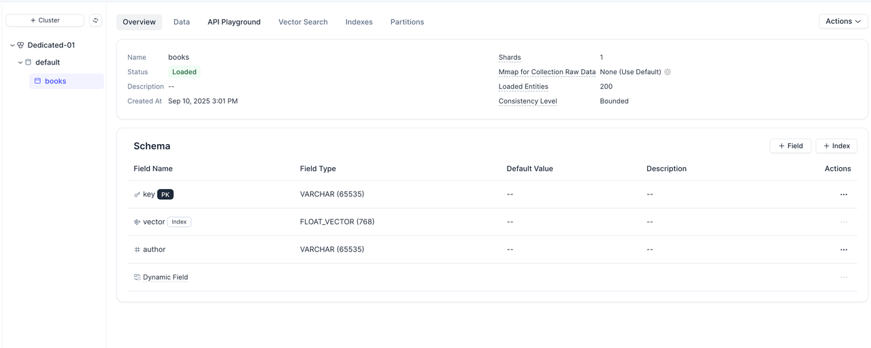
Task: Click the books collection icon in sidebar
Action: (37, 81)
